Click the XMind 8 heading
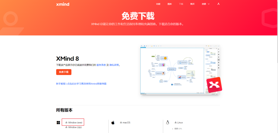The image size is (278, 133). coord(68,58)
